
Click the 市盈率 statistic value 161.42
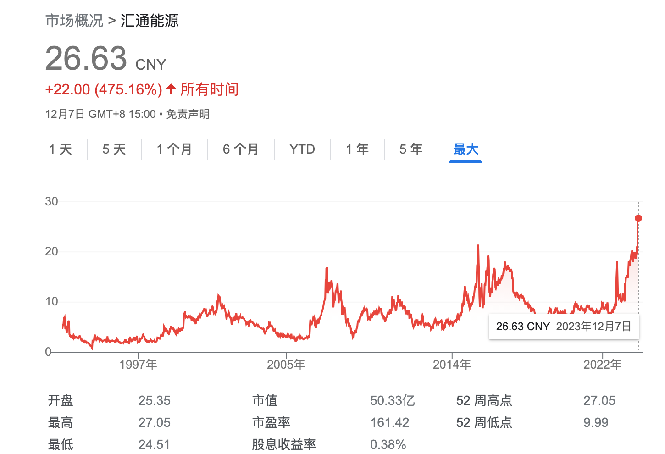[x=390, y=422]
